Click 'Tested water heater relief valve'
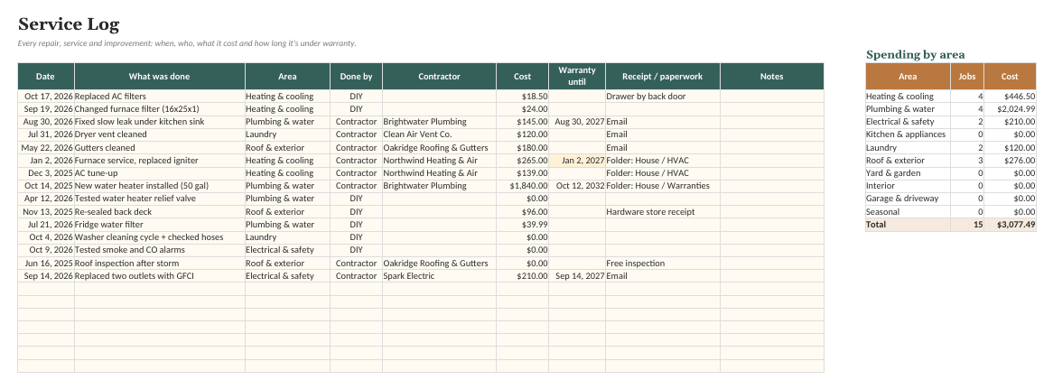 [159, 199]
